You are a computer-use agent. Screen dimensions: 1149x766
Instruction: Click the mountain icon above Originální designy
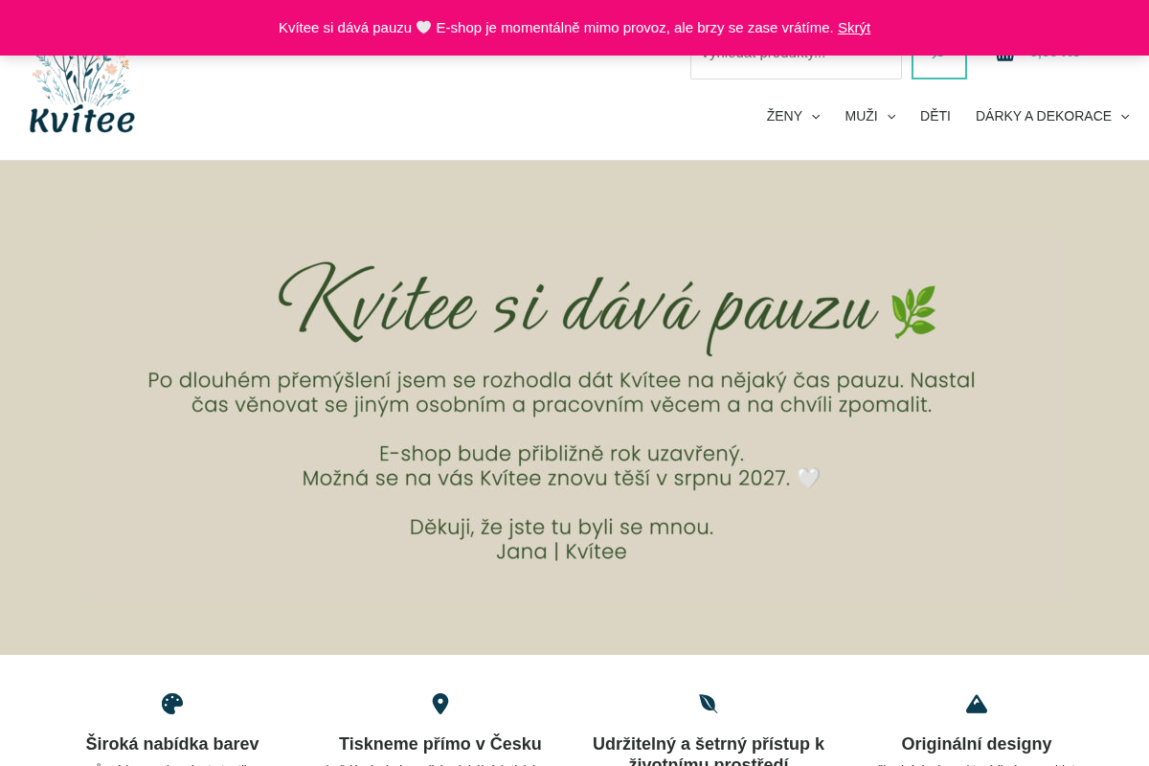point(977,704)
